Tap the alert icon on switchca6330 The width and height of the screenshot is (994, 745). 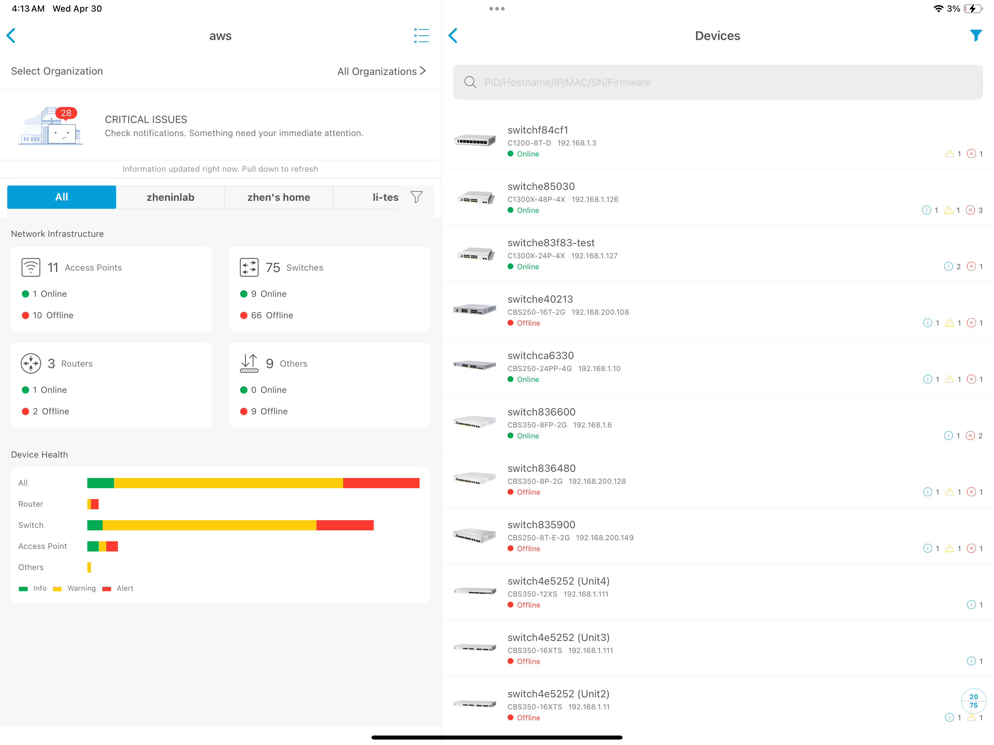971,379
